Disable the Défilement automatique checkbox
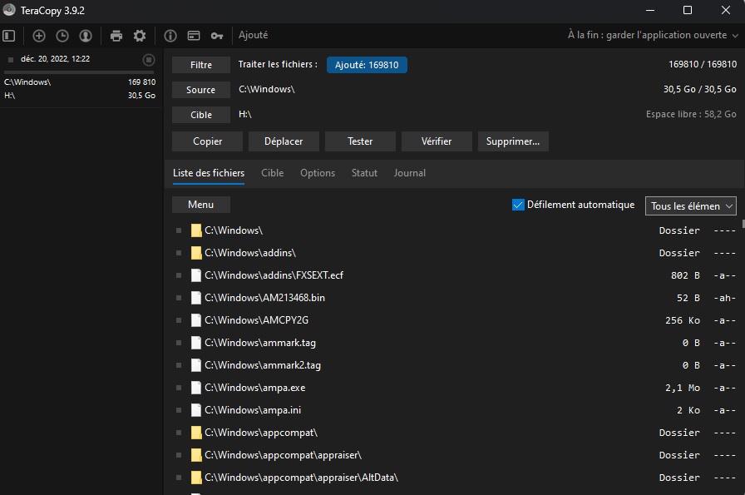745x495 pixels. [x=518, y=205]
